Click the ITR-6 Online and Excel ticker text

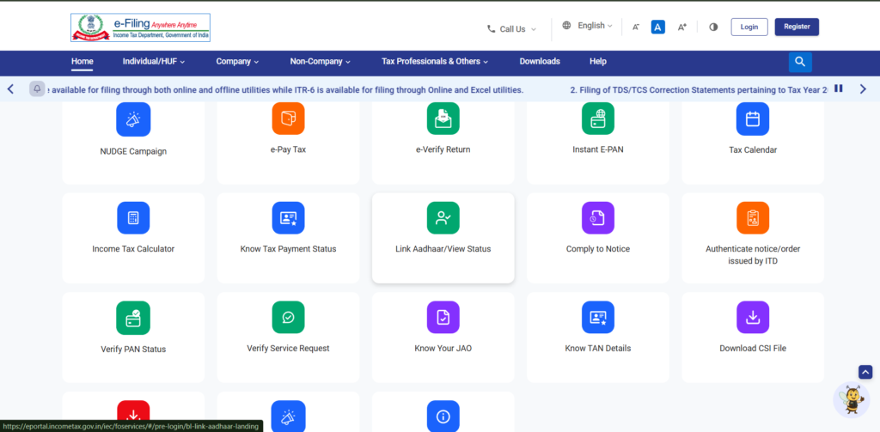pos(285,90)
